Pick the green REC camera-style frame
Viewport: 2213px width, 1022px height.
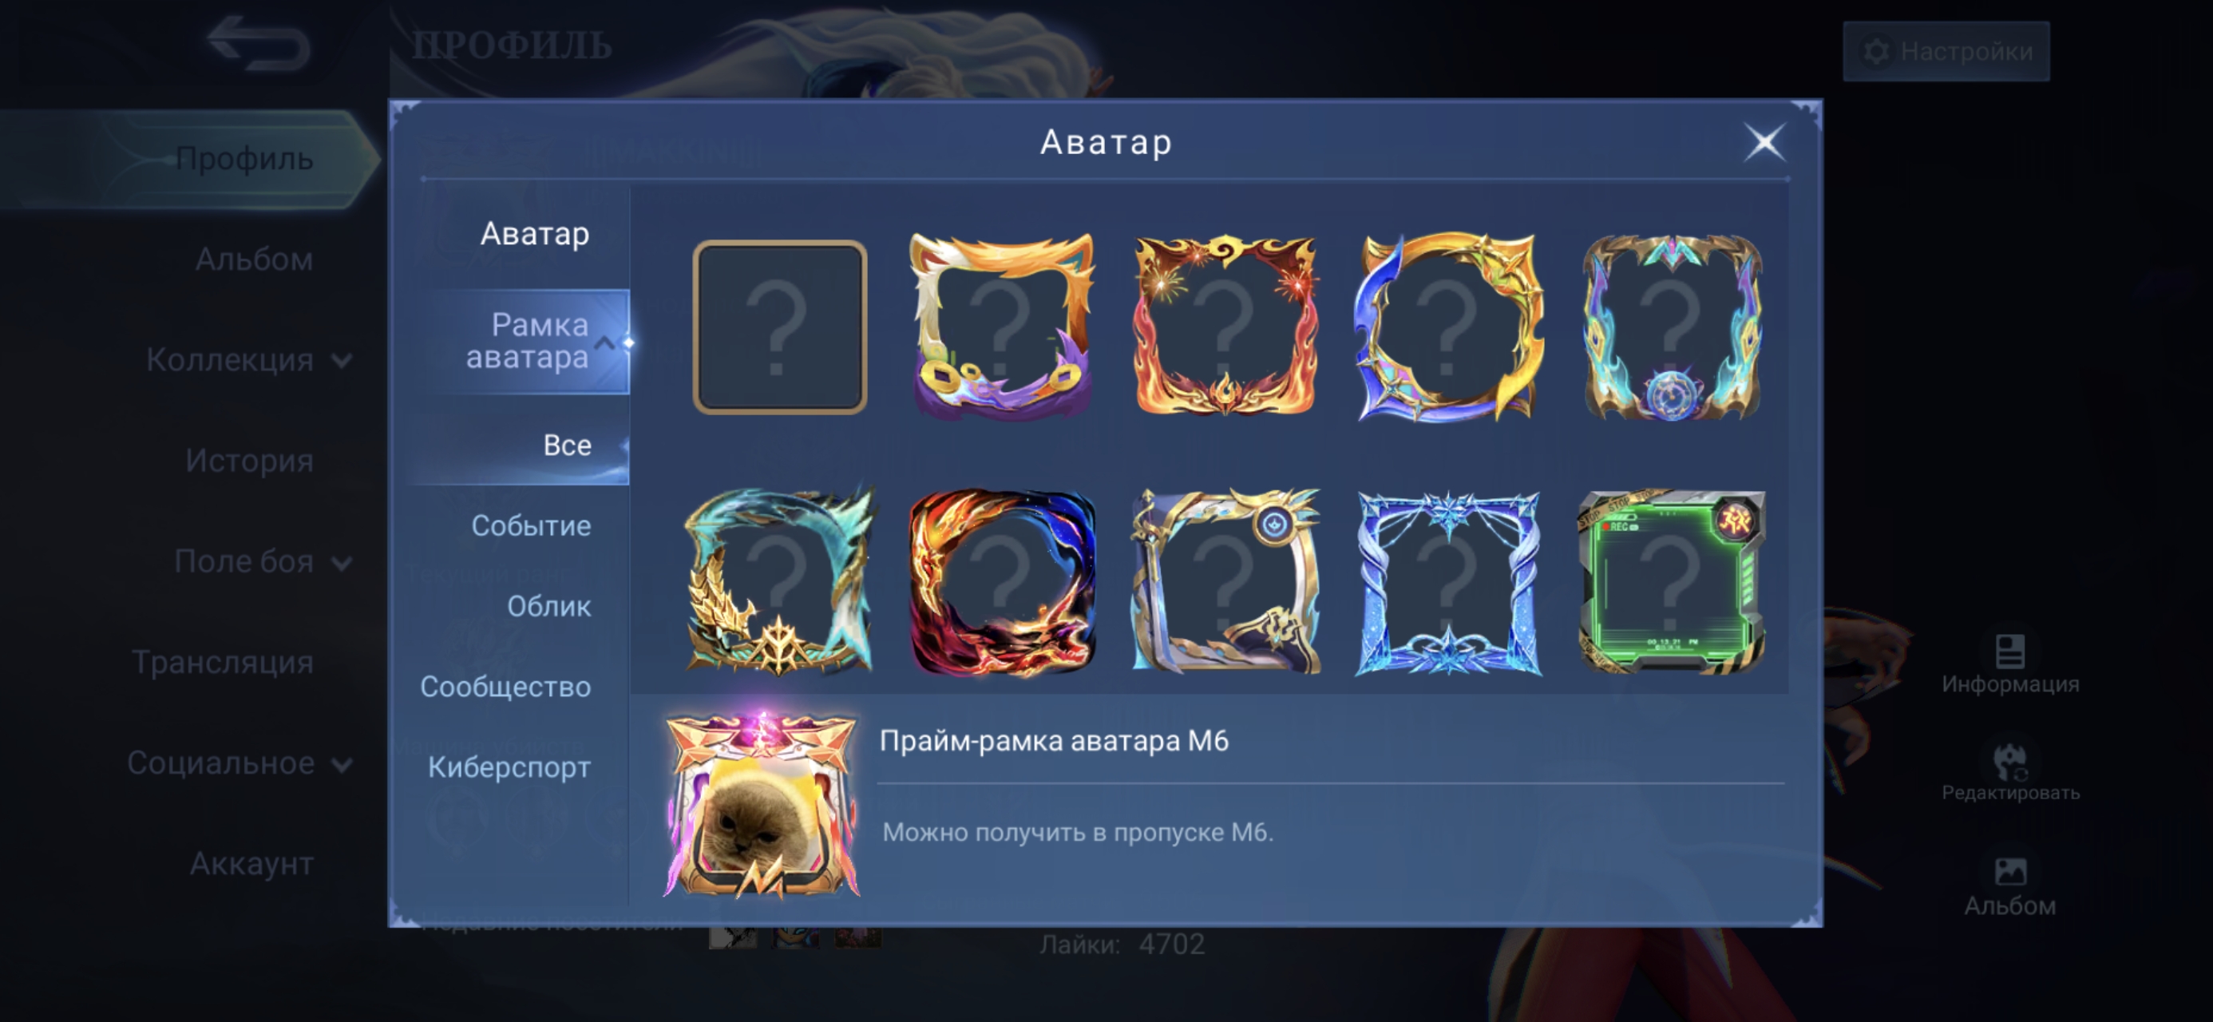pos(1672,581)
